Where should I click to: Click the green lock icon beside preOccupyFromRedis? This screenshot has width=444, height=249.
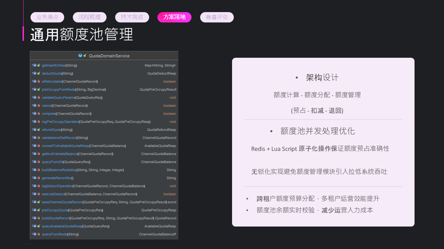coord(39,89)
